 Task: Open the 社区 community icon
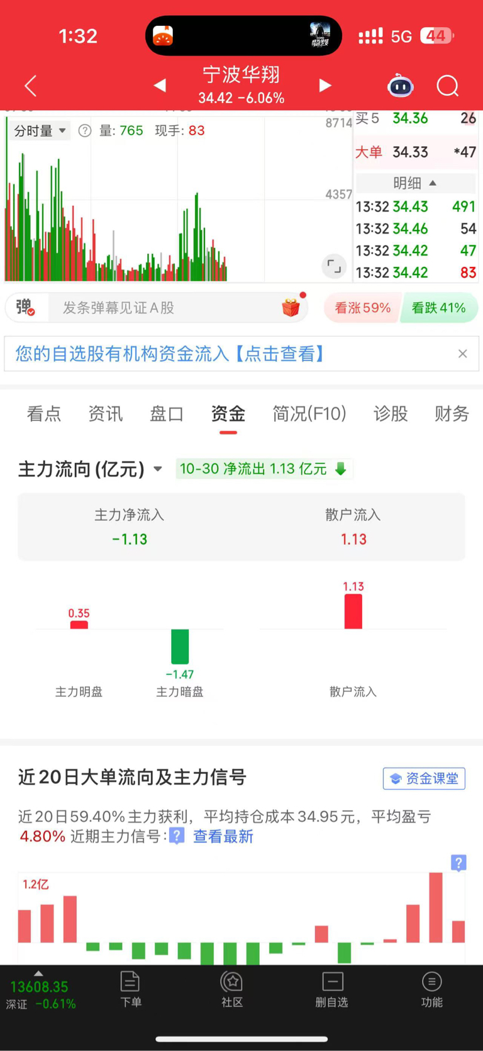[232, 989]
